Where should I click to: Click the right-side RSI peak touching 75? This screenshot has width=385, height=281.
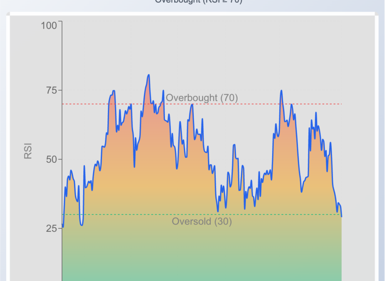(x=281, y=91)
